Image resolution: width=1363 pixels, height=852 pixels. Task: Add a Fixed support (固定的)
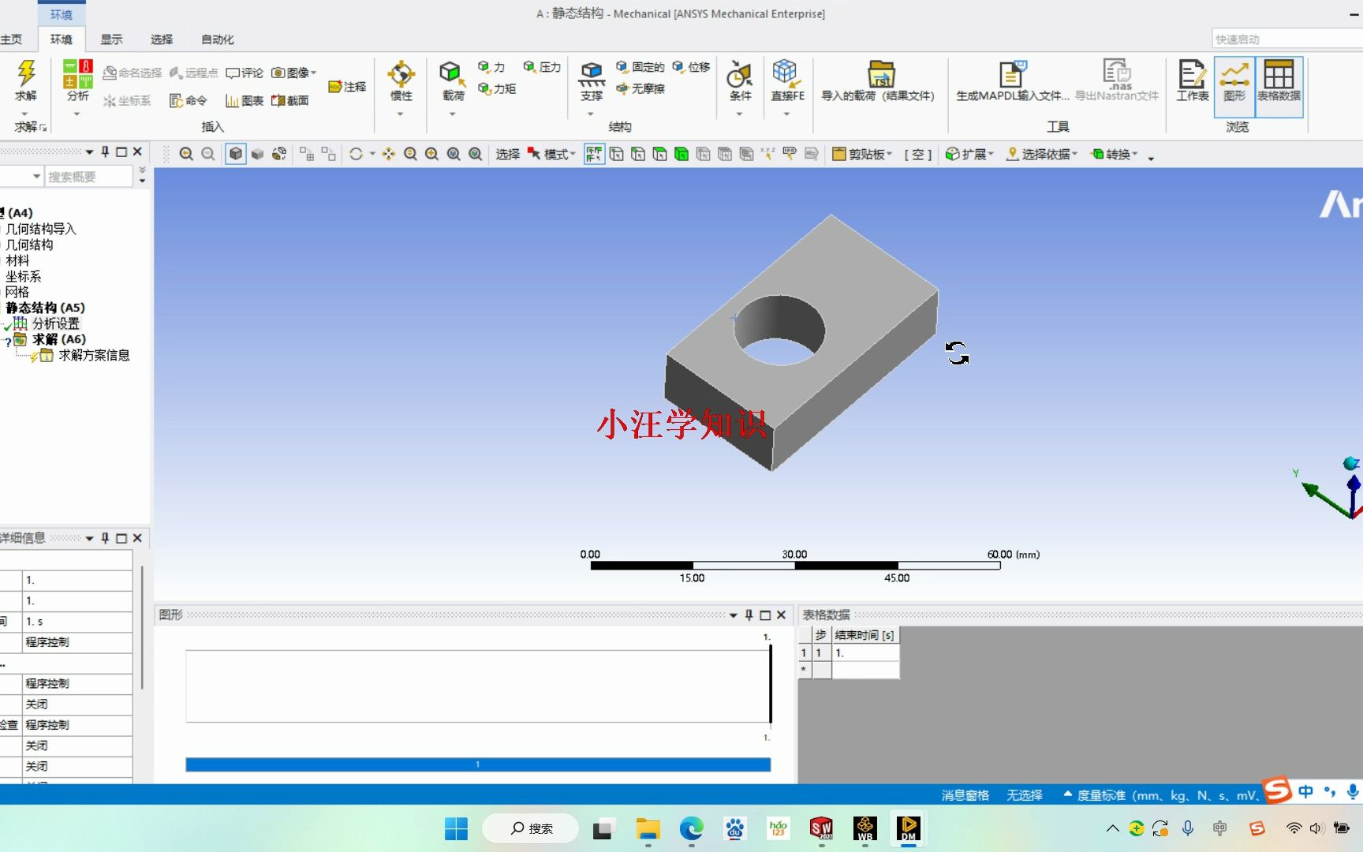(x=640, y=67)
